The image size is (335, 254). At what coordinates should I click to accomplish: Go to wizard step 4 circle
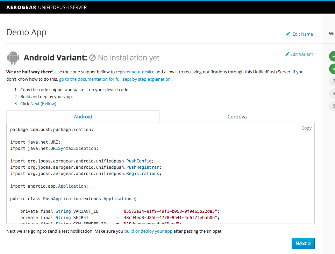[333, 94]
